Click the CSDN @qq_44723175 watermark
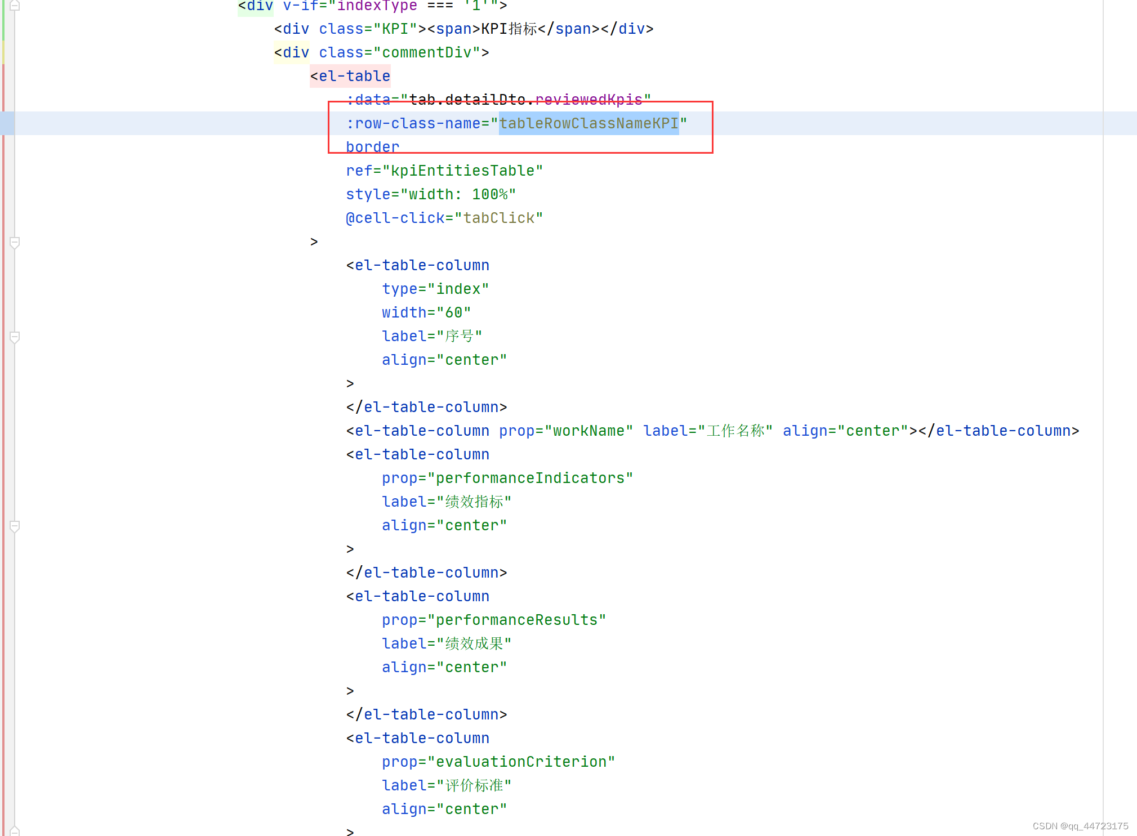The height and width of the screenshot is (836, 1137). point(1080,826)
